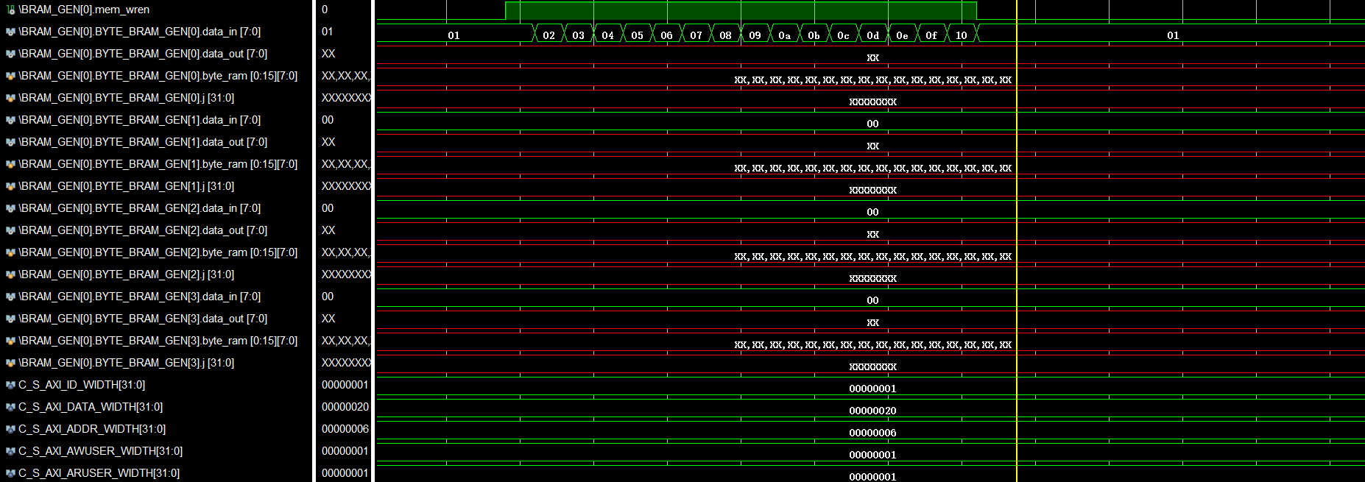
Task: Click waveform segment 04 on data_in
Action: pyautogui.click(x=607, y=34)
